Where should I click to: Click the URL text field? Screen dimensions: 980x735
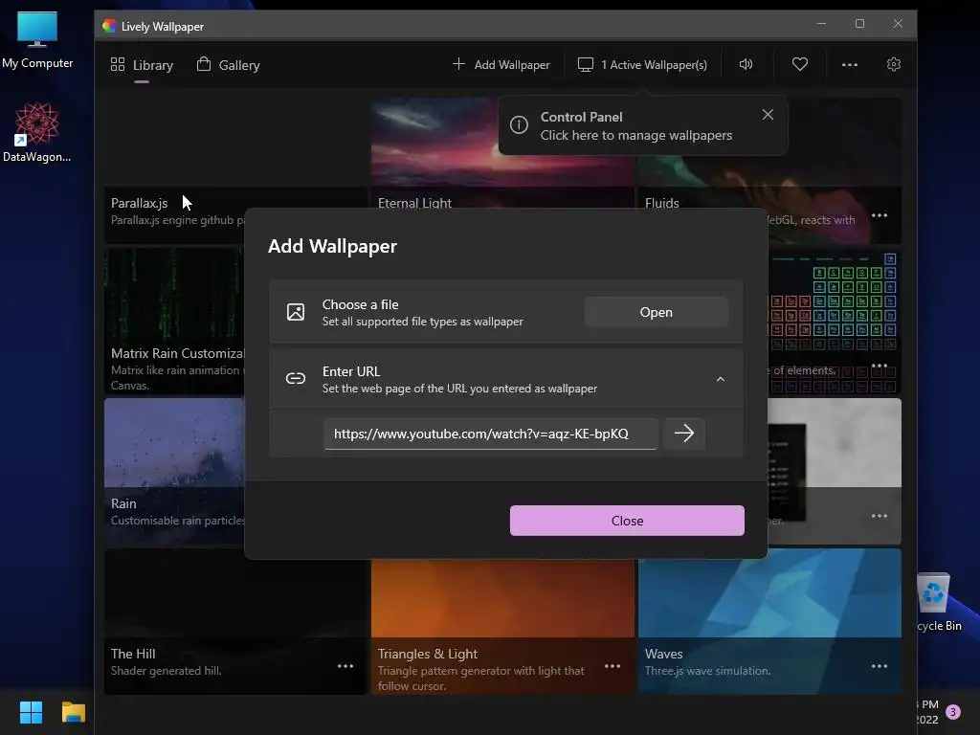click(x=491, y=434)
